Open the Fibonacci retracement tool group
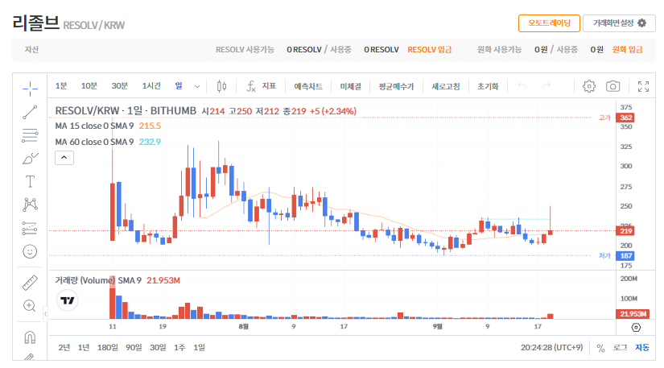 pyautogui.click(x=30, y=135)
